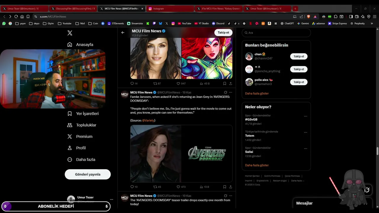Screen dimensions: 379x213
Task: Repost the Famke Janssen post
Action: click(x=155, y=187)
